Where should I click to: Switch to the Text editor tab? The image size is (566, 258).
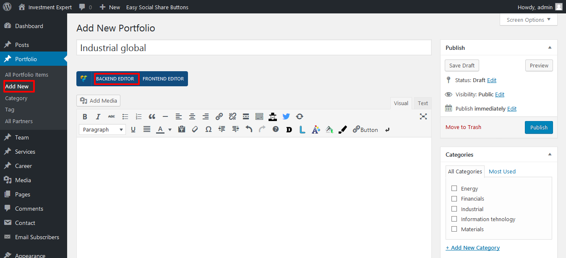click(x=423, y=103)
